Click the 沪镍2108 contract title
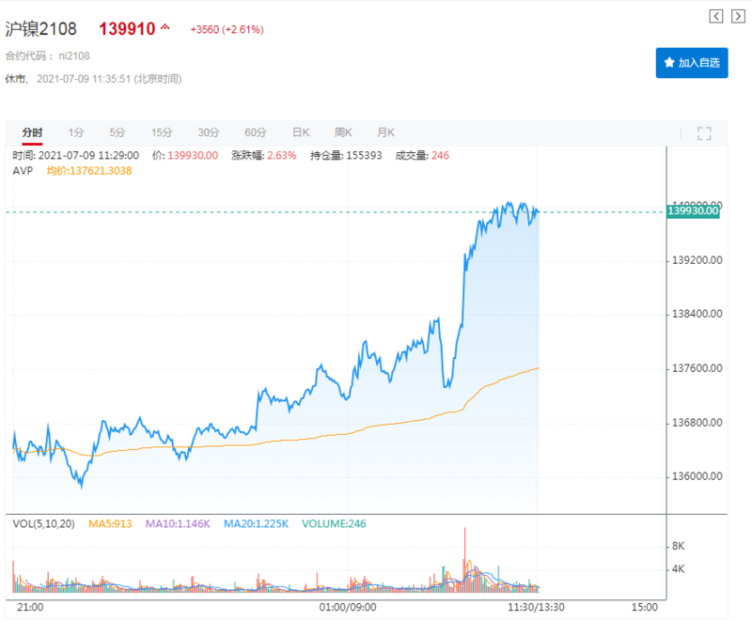The height and width of the screenshot is (621, 752). click(40, 29)
